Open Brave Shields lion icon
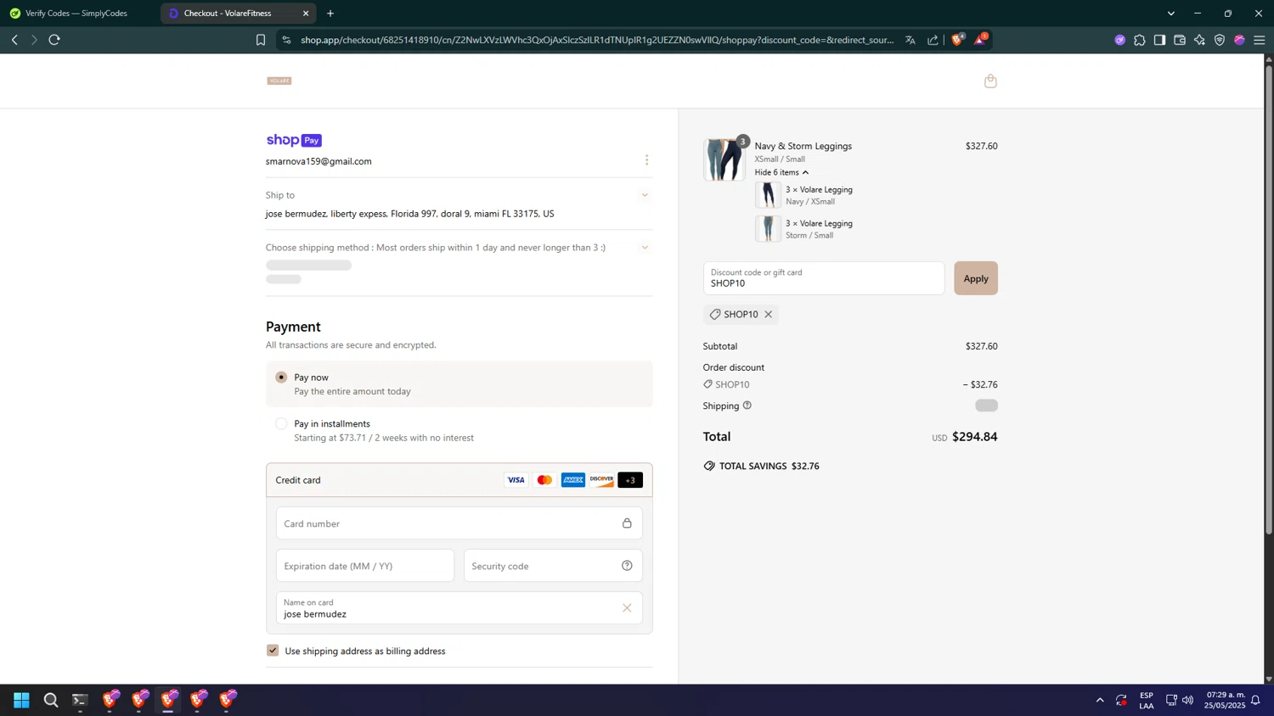Image resolution: width=1274 pixels, height=716 pixels. 957,39
